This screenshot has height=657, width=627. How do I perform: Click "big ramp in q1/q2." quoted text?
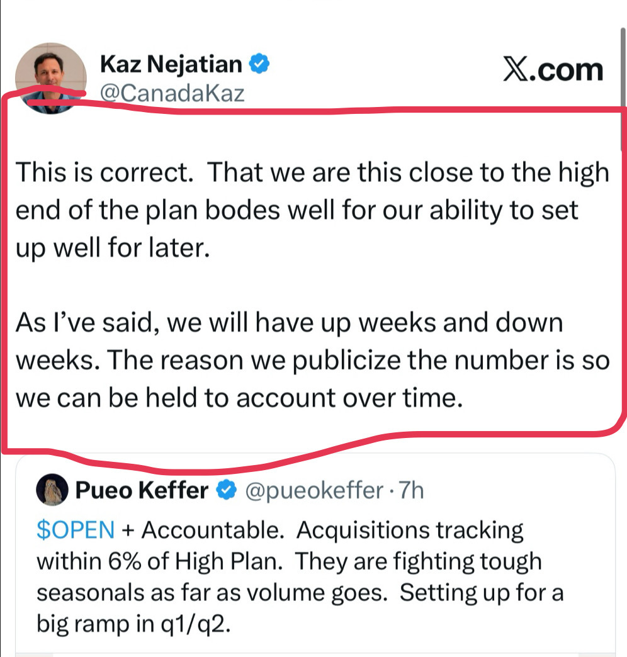[x=133, y=624]
